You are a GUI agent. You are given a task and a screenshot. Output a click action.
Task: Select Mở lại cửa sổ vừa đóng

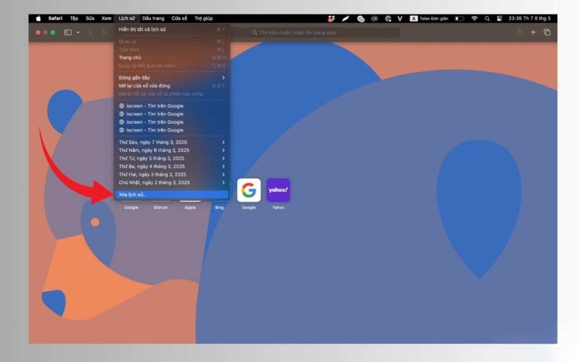click(144, 86)
